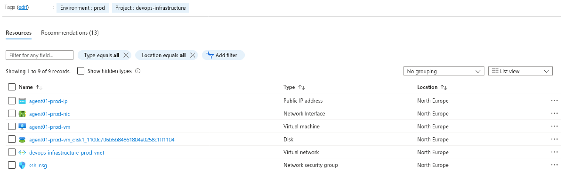Click the Environment : prod tag
The width and height of the screenshot is (565, 171).
click(82, 8)
